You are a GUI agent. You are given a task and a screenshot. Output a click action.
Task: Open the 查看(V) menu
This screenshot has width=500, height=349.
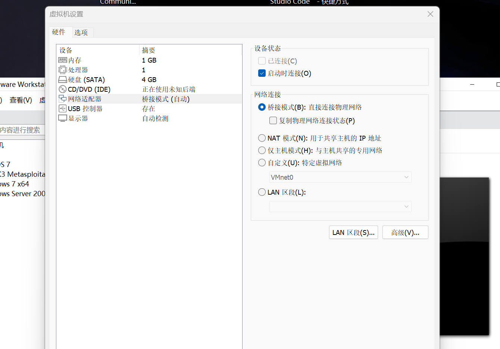pos(21,100)
